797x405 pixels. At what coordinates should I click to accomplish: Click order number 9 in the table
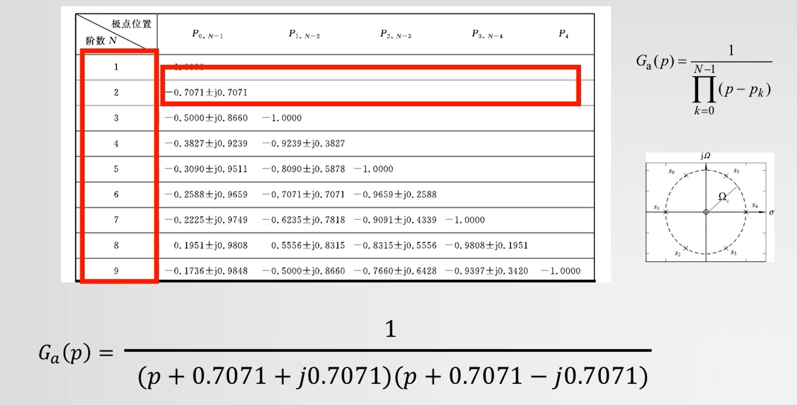tap(116, 271)
